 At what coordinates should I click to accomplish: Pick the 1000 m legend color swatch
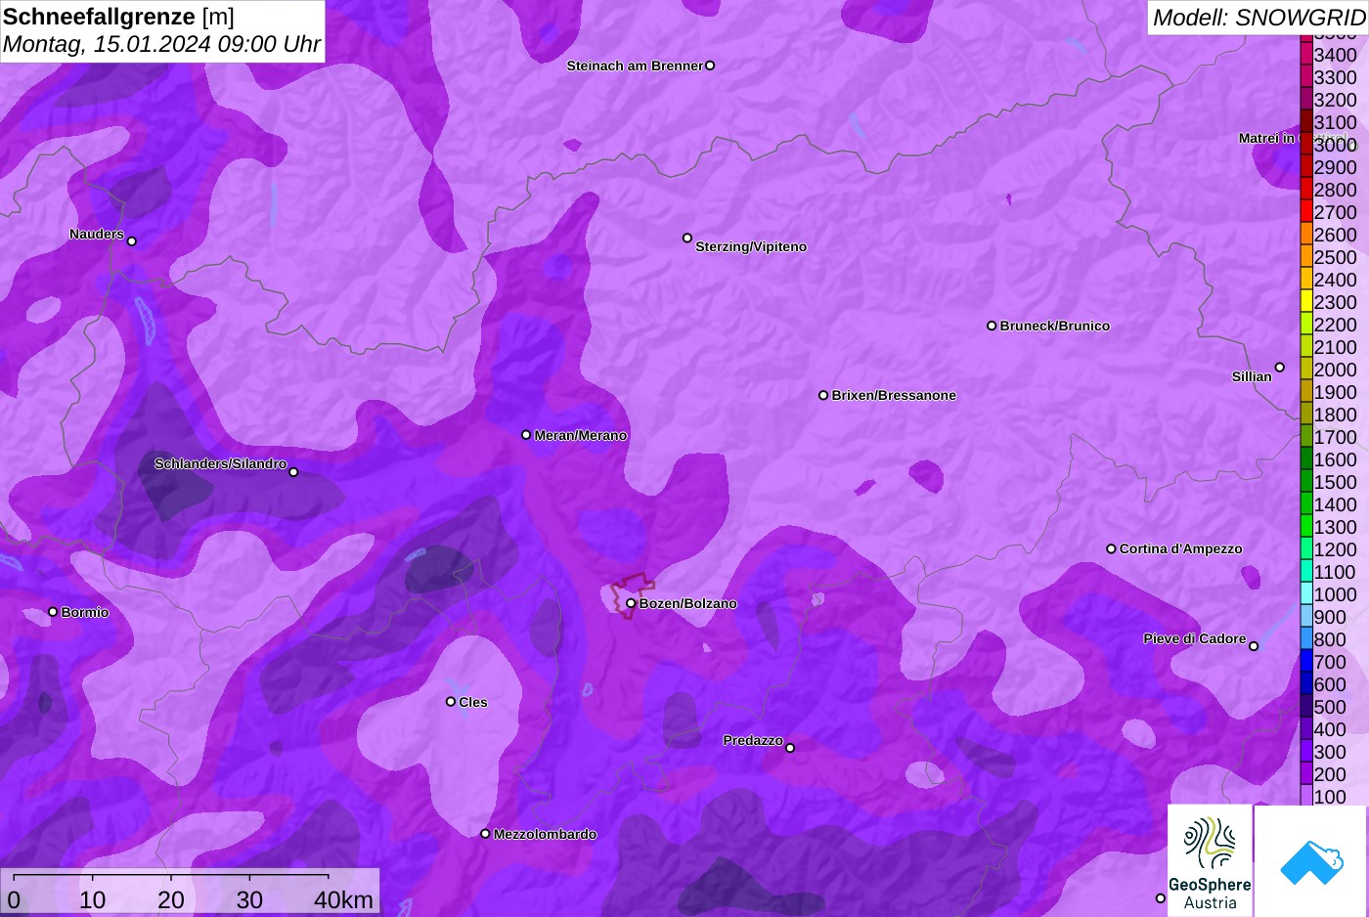pyautogui.click(x=1306, y=593)
